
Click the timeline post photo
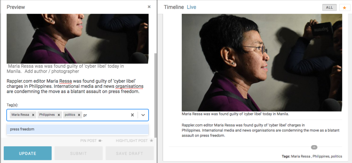click(262, 62)
